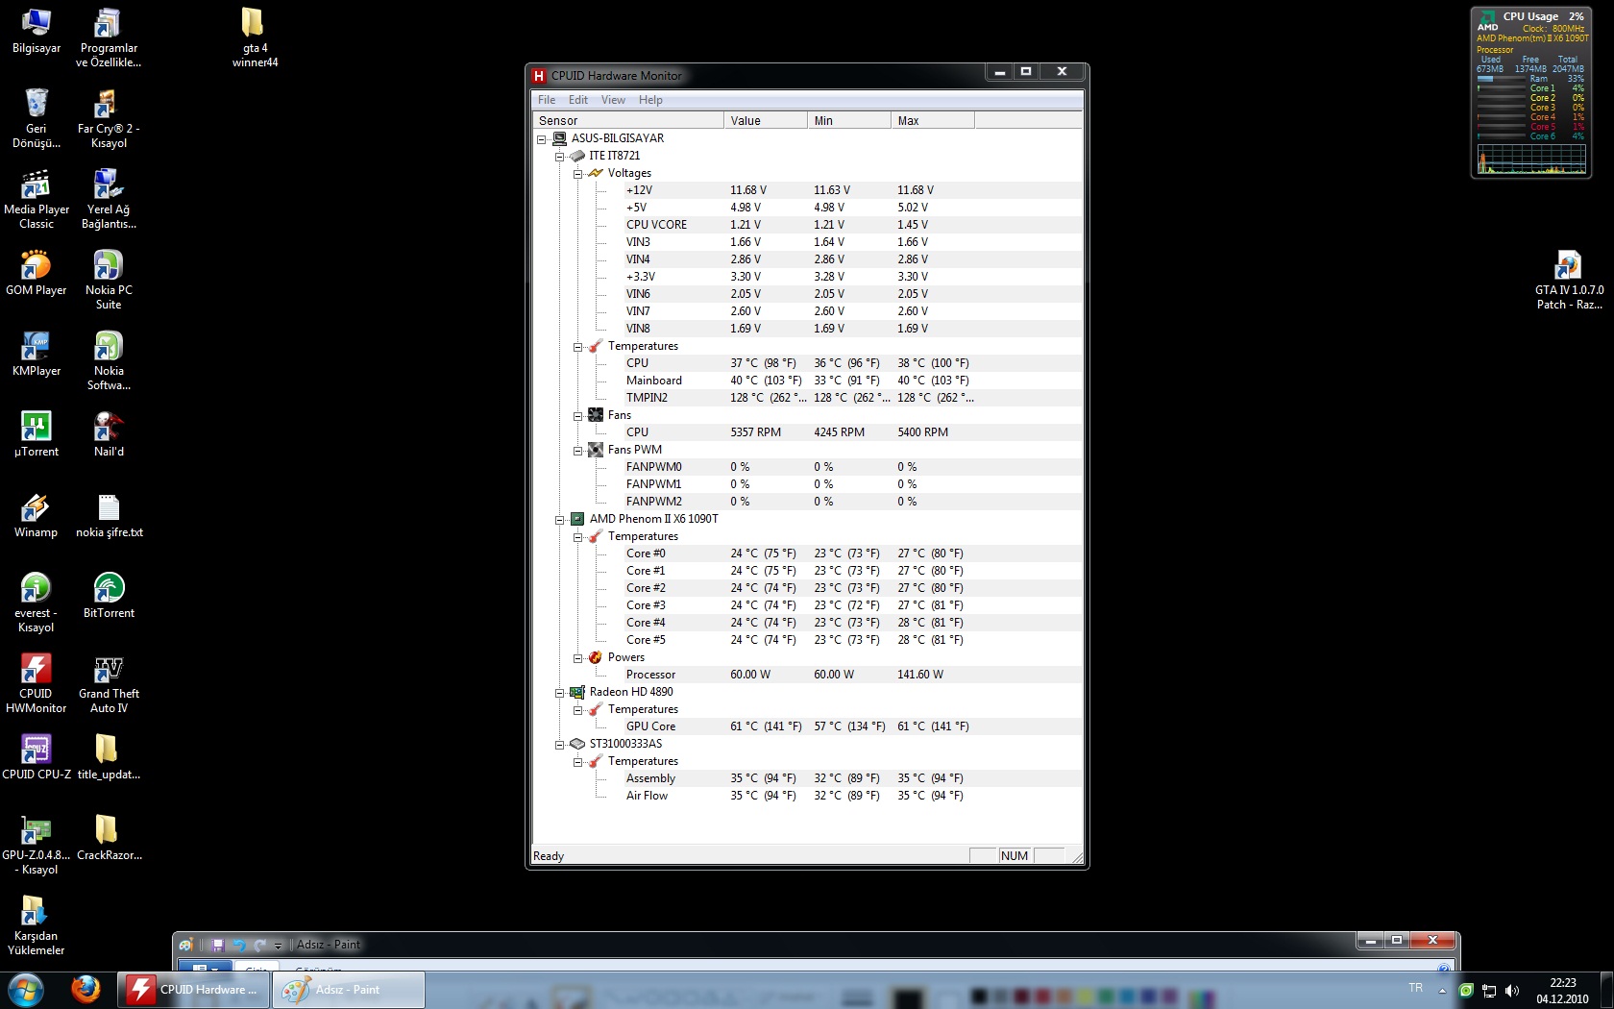
Task: Collapse the ITE IT8721 node
Action: [560, 157]
